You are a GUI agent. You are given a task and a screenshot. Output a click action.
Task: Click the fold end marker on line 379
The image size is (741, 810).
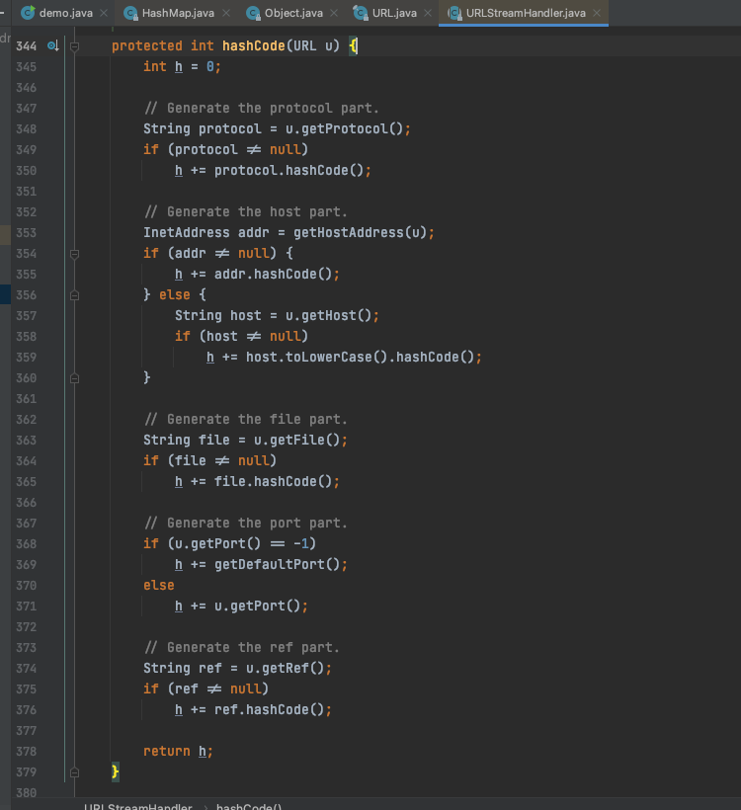click(74, 772)
